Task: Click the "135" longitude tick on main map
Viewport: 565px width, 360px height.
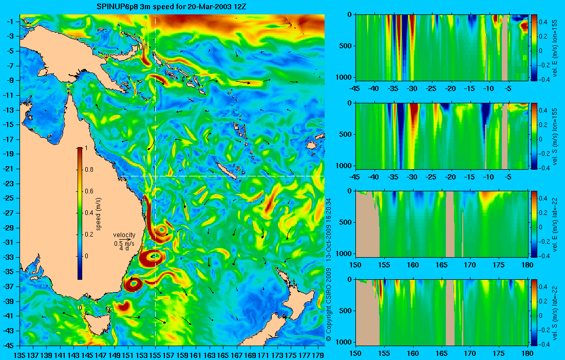Action: [x=20, y=355]
